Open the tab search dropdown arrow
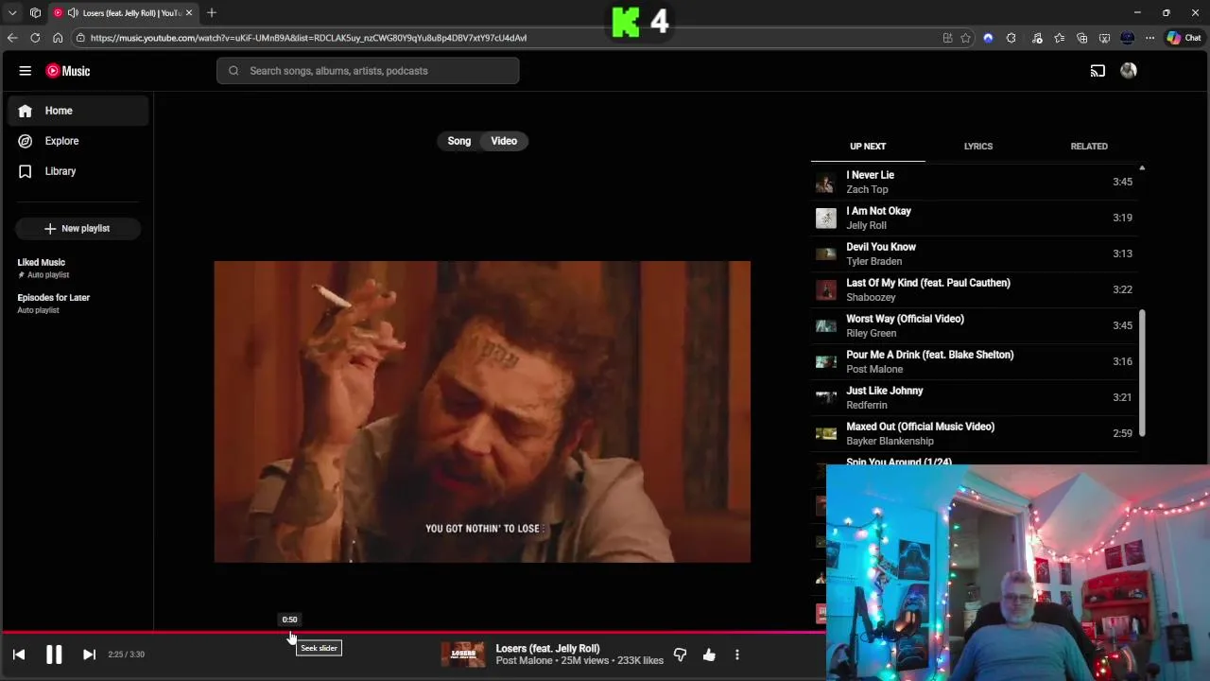Viewport: 1210px width, 681px height. click(12, 12)
